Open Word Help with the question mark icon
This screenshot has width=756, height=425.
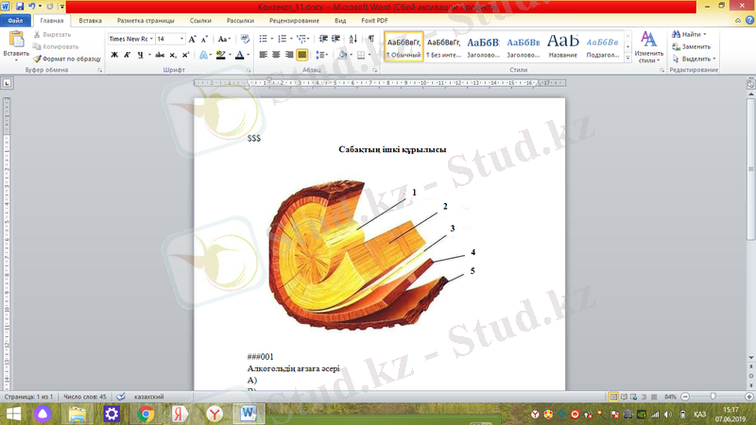pyautogui.click(x=749, y=20)
